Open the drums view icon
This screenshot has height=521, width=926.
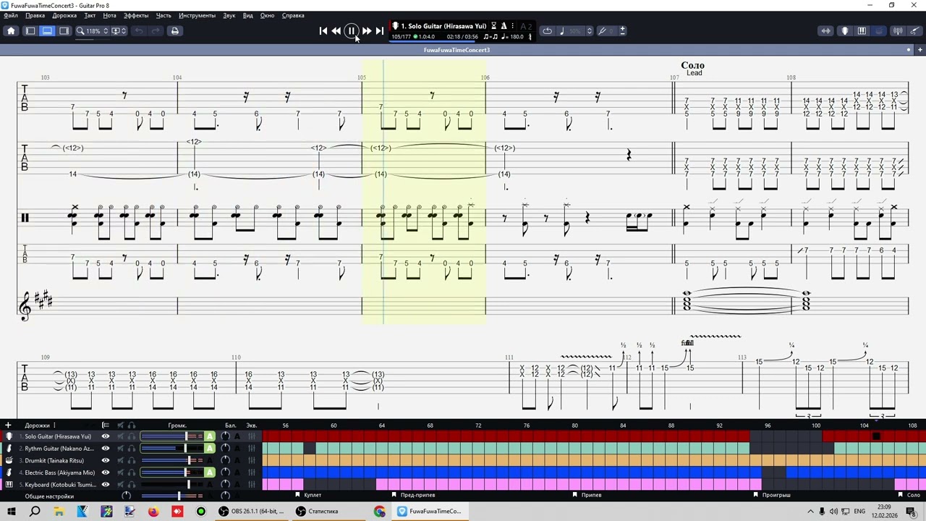pyautogui.click(x=879, y=30)
